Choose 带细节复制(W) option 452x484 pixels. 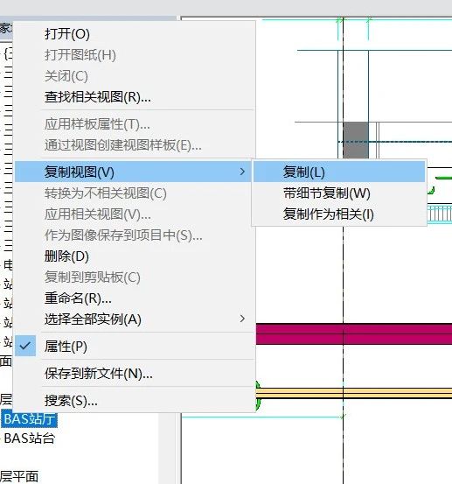pyautogui.click(x=339, y=193)
